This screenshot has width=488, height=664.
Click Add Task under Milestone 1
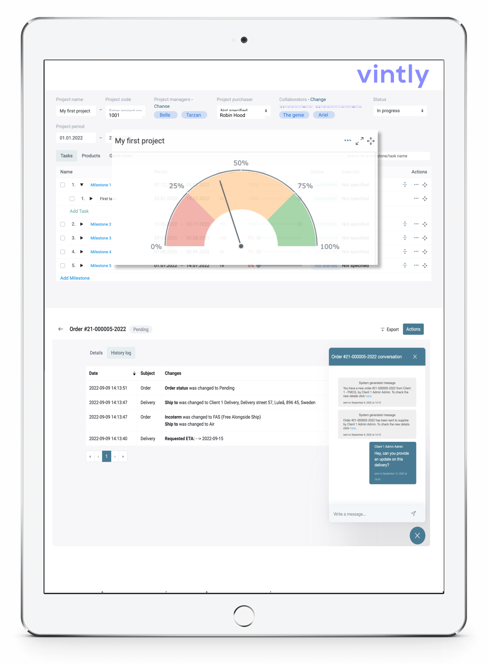point(79,211)
